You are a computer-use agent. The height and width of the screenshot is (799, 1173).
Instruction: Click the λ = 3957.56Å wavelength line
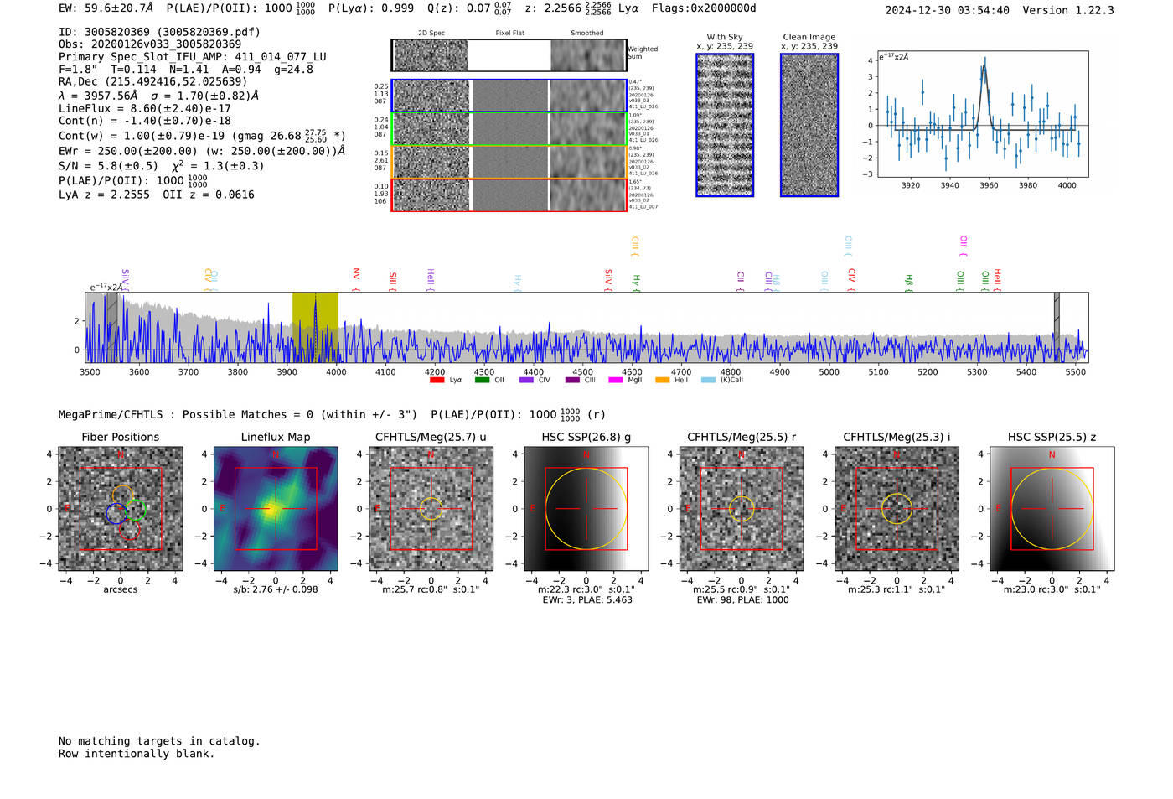tap(158, 96)
